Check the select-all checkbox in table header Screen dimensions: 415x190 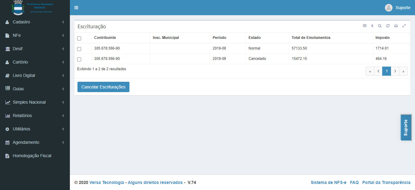coord(79,38)
